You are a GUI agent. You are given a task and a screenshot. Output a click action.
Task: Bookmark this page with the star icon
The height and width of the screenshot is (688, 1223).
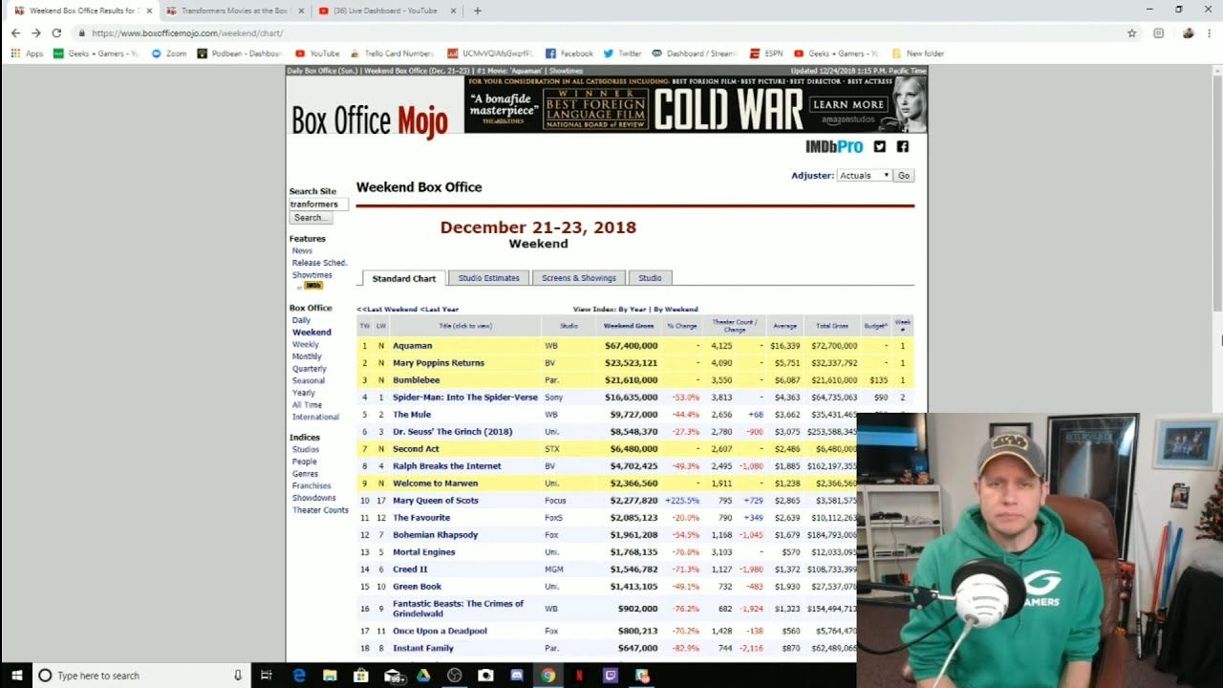pyautogui.click(x=1132, y=32)
